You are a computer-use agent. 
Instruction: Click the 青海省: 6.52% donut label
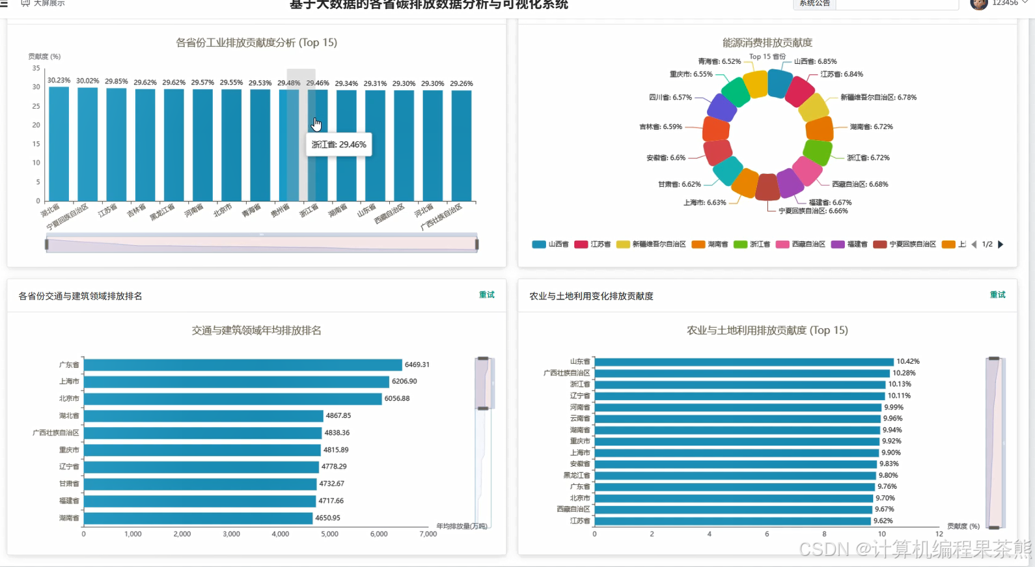(x=719, y=61)
